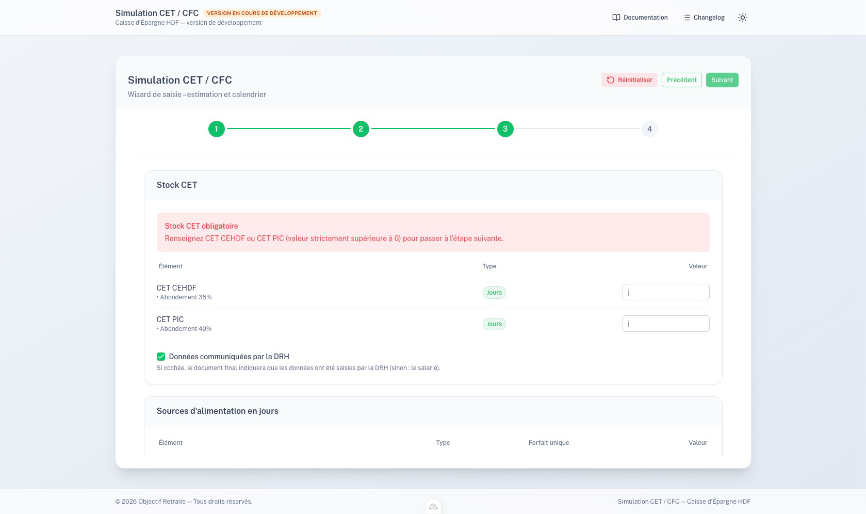
Task: Toggle the sun theme icon
Action: (x=742, y=18)
